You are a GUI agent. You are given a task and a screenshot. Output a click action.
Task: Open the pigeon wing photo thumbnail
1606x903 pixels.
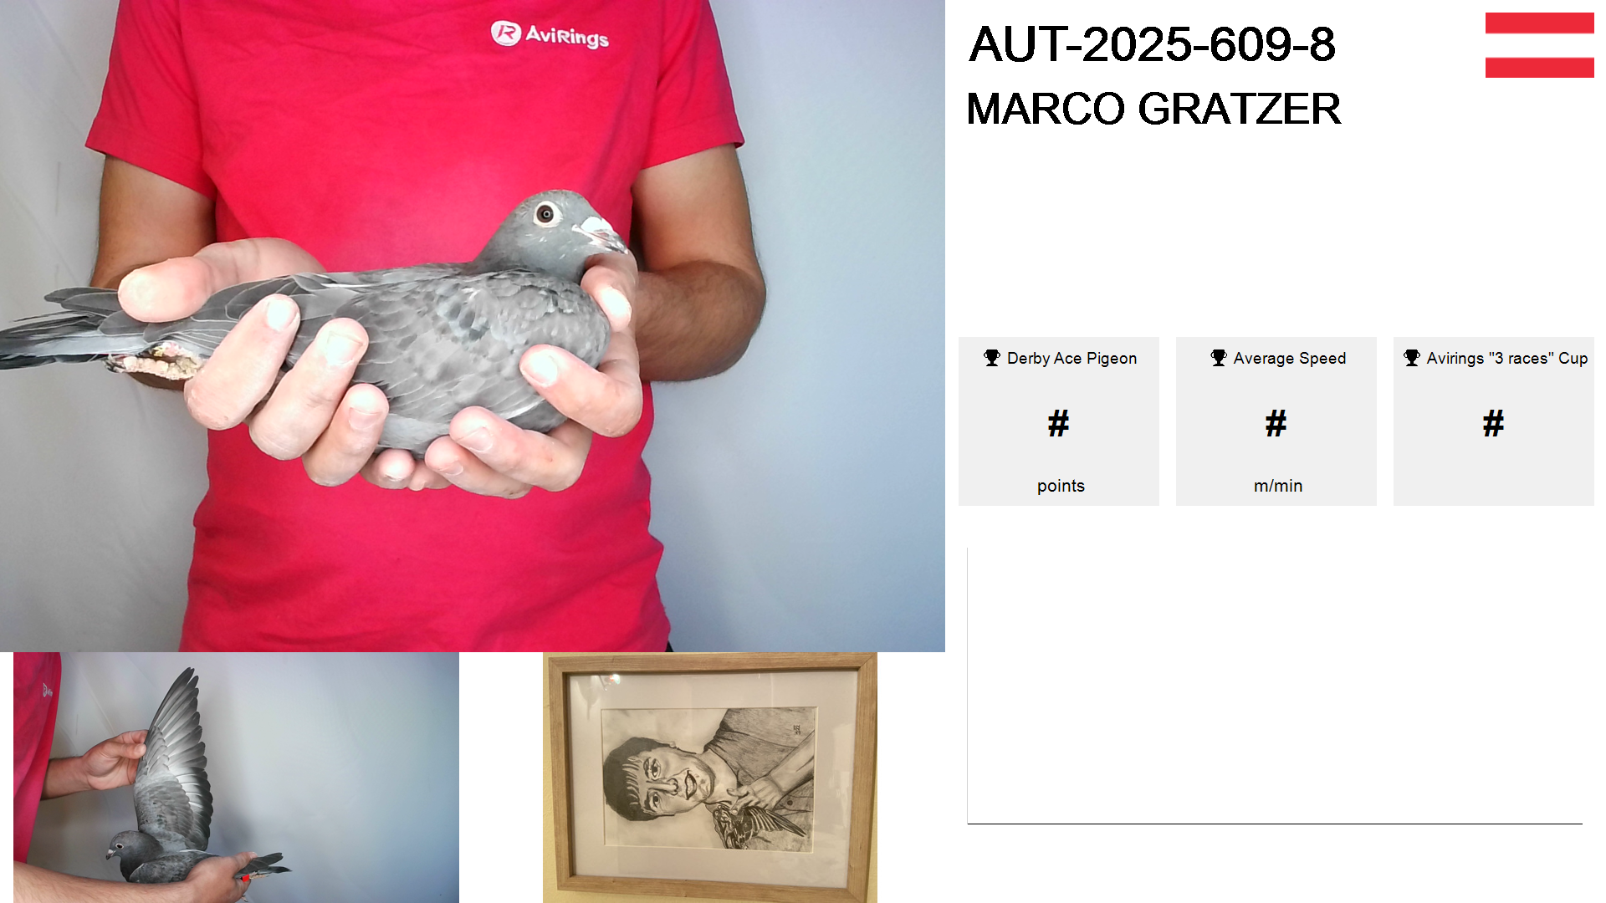click(x=236, y=778)
